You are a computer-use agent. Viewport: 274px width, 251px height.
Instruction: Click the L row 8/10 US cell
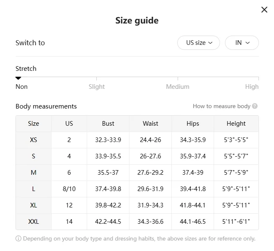[69, 189]
